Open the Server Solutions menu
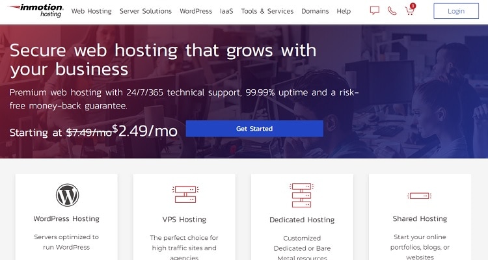This screenshot has width=488, height=260. point(146,11)
